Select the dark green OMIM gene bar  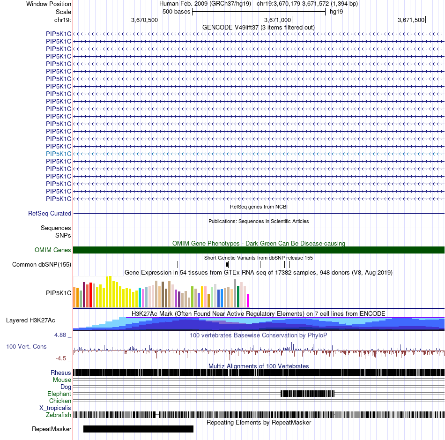click(259, 250)
